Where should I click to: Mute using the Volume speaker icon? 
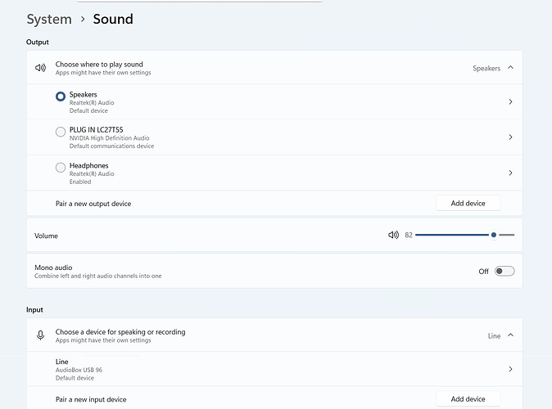click(x=393, y=235)
